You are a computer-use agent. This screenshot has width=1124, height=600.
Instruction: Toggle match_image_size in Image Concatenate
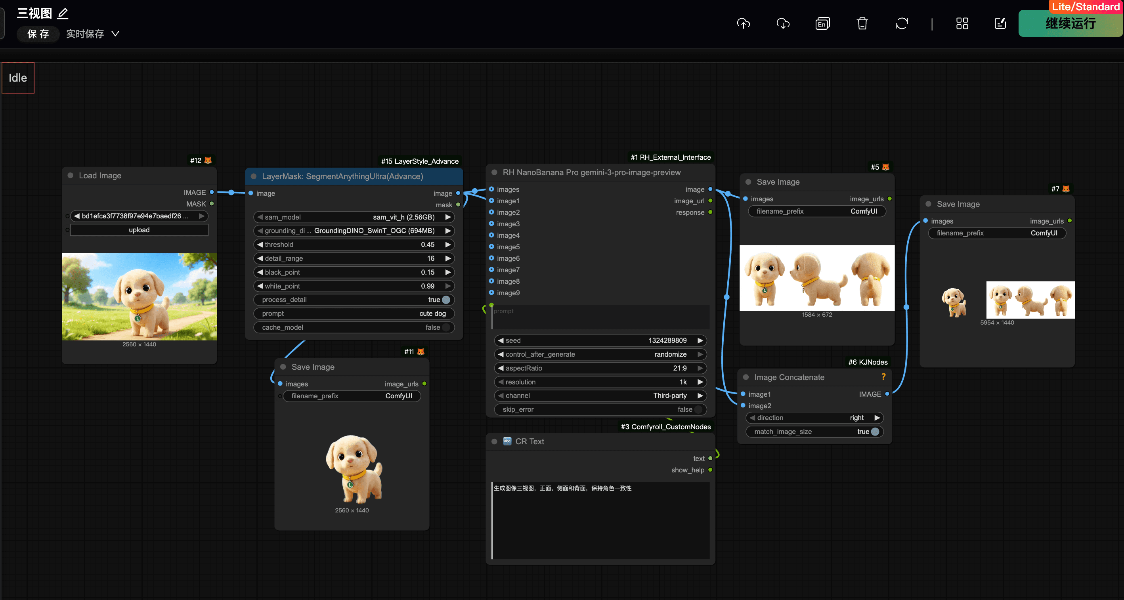(875, 432)
